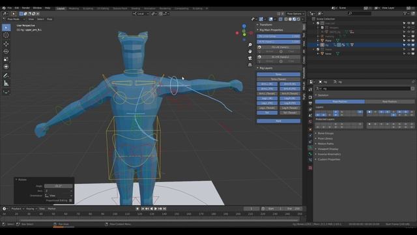The width and height of the screenshot is (417, 235).
Task: Adjust the FK Limb Follow slider
Action: point(278,37)
